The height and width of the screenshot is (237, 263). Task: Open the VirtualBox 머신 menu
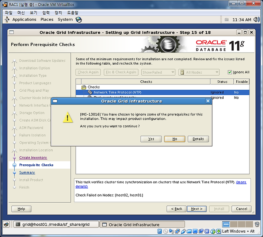click(21, 12)
